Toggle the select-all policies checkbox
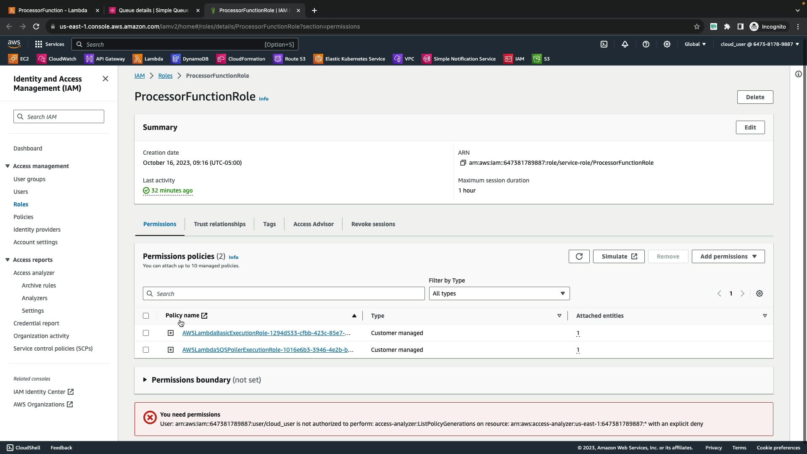This screenshot has height=454, width=807. point(146,316)
